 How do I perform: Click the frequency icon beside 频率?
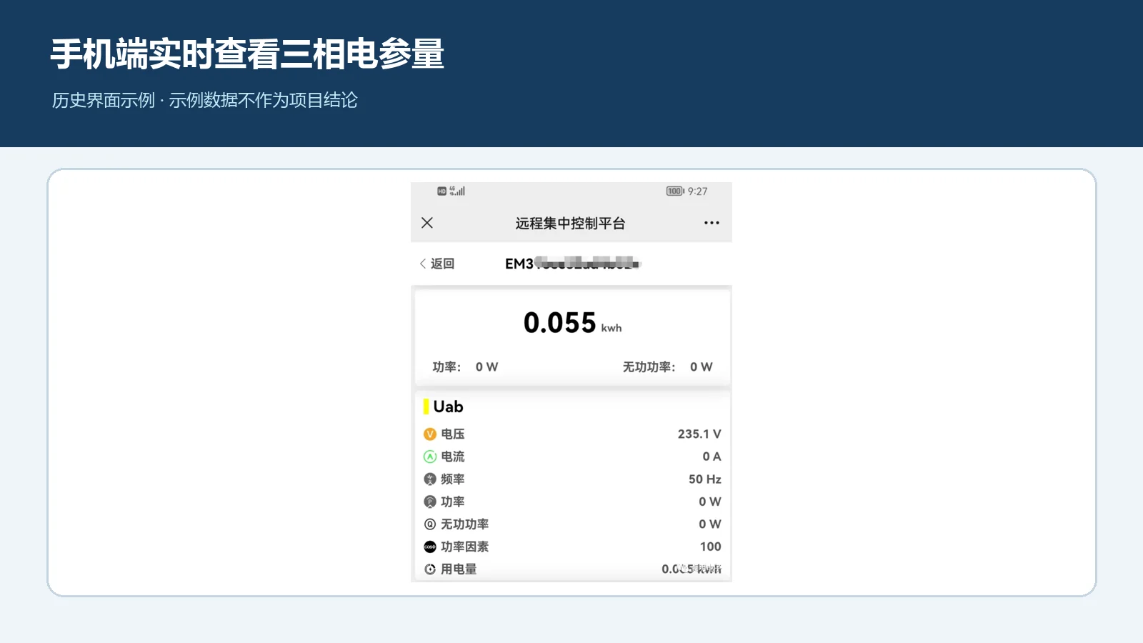(x=430, y=479)
